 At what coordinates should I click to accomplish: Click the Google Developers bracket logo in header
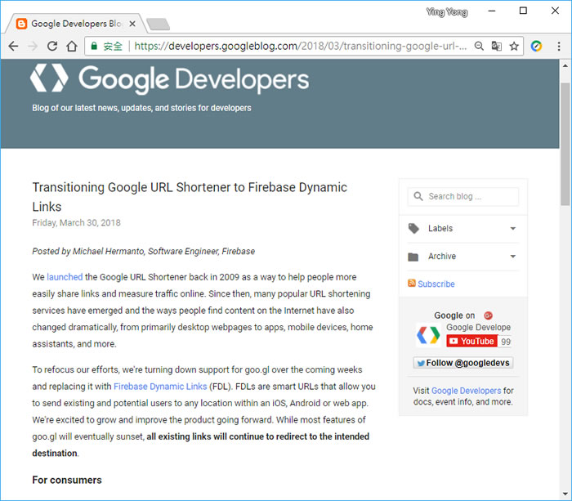point(49,78)
